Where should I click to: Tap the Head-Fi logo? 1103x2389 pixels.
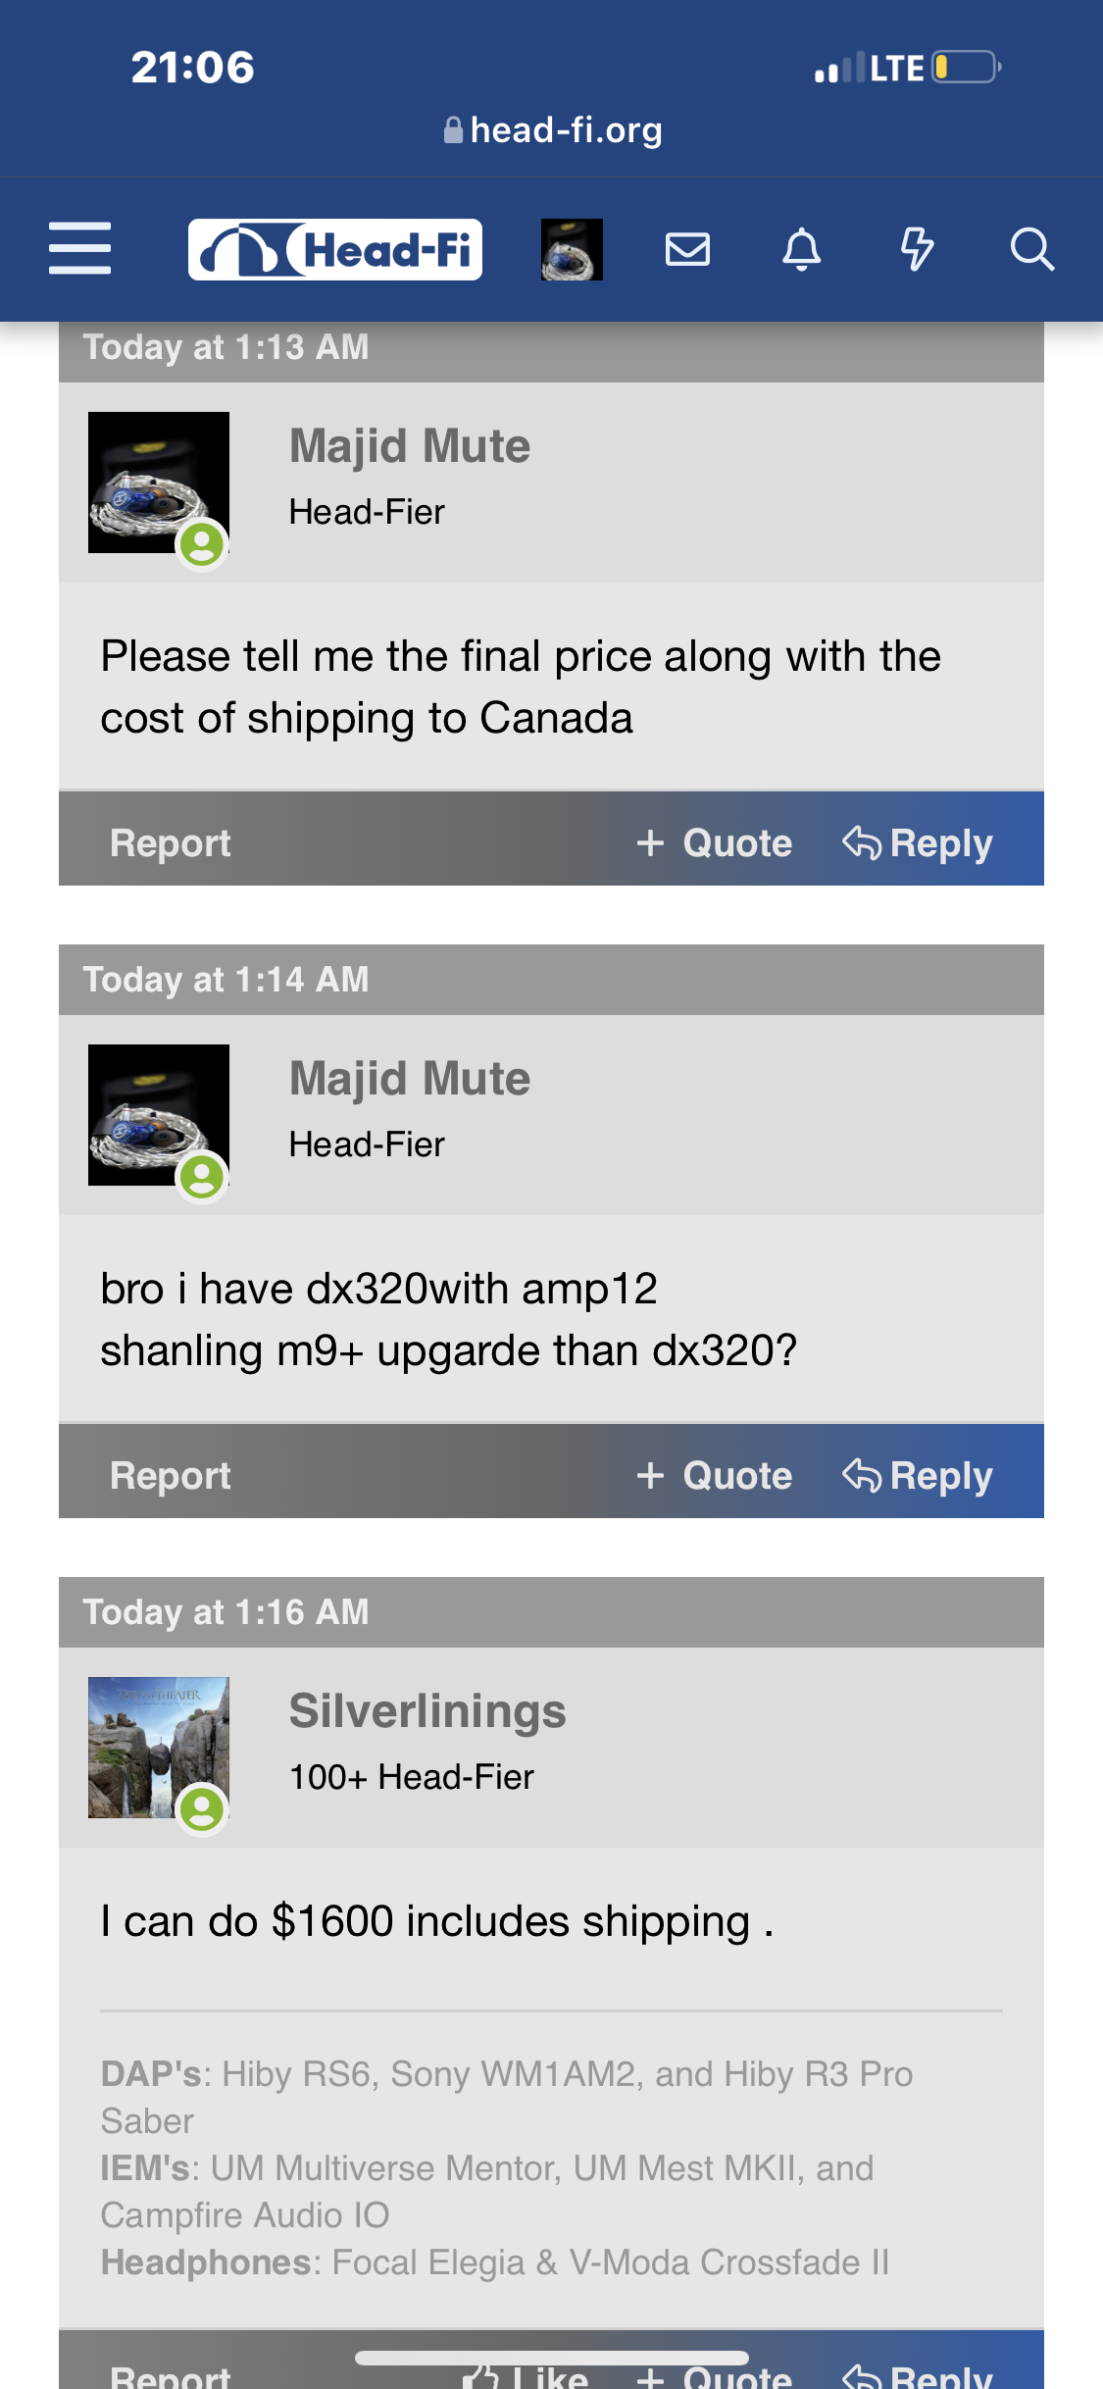coord(334,249)
